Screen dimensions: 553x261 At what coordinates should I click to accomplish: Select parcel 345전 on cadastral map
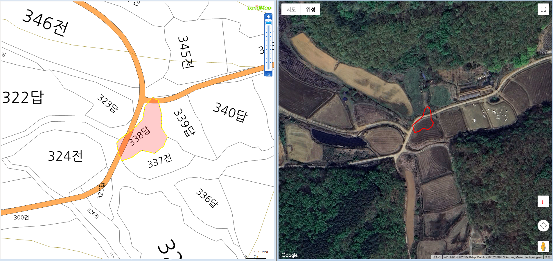click(x=185, y=52)
